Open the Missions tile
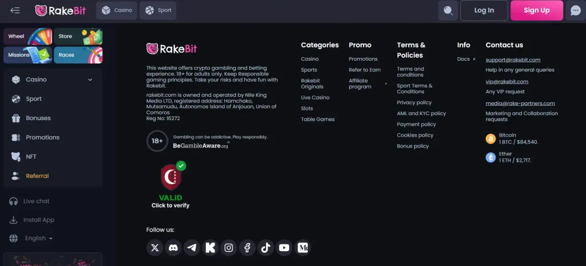 tap(27, 55)
